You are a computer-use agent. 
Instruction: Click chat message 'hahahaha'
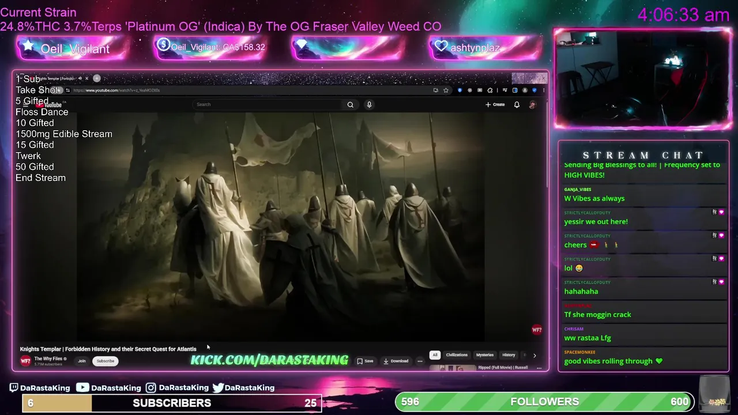coord(581,291)
